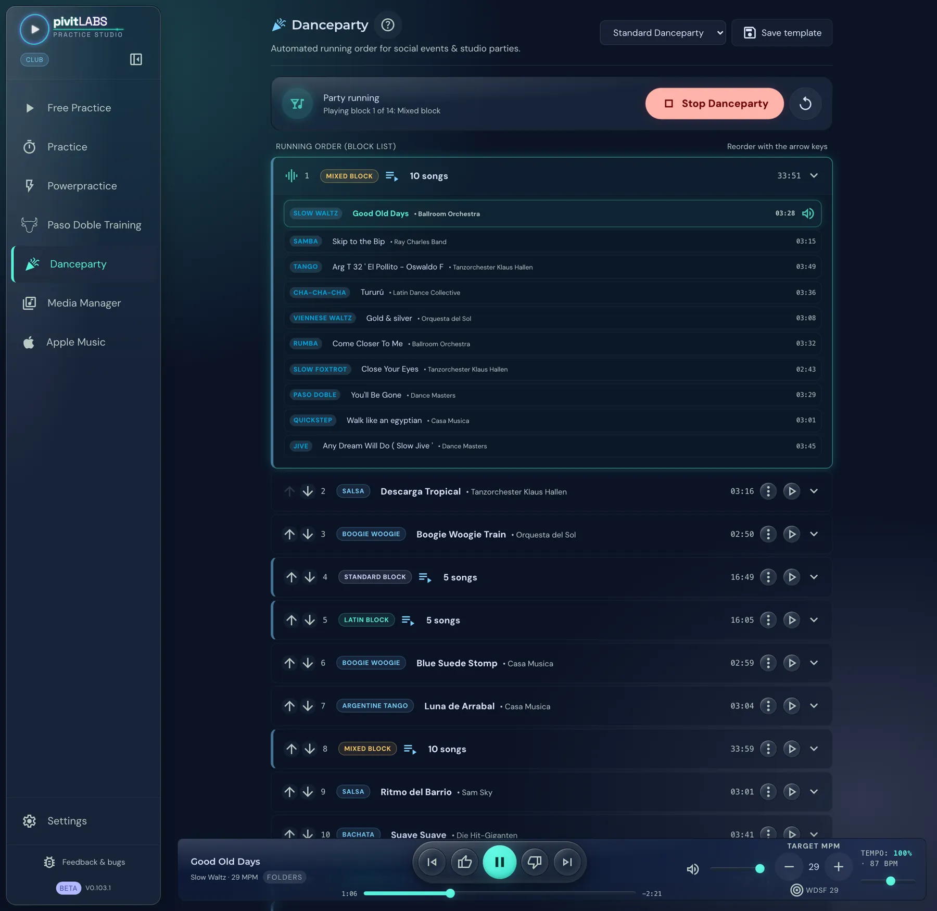
Task: Play the Ritmo del Barrio block
Action: coord(792,792)
